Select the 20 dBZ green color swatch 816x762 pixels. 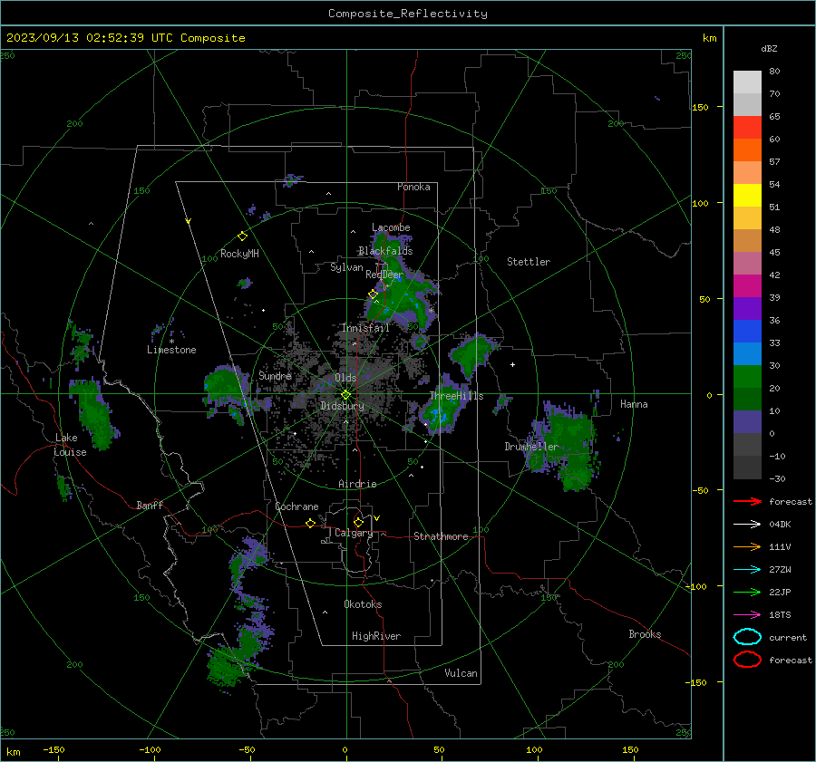(x=747, y=376)
